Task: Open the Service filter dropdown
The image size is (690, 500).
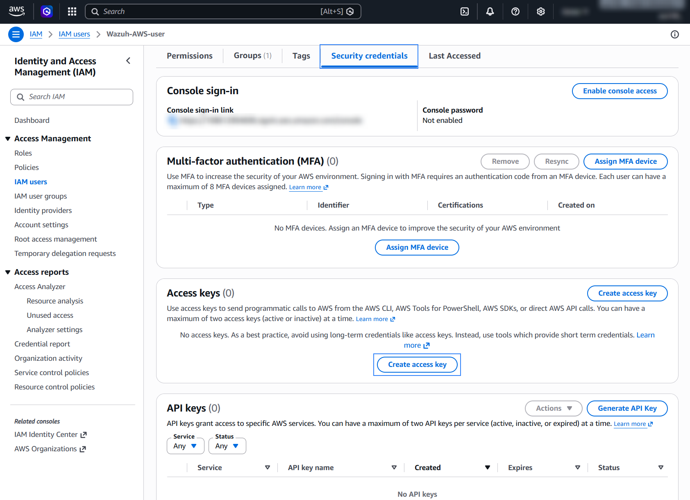Action: click(x=186, y=446)
